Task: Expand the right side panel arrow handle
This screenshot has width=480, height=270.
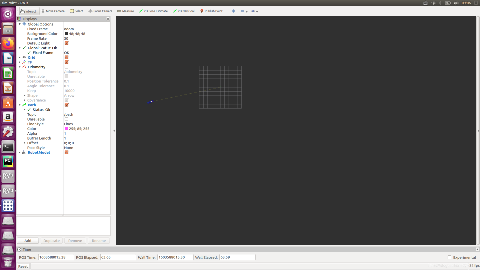Action: (478, 131)
